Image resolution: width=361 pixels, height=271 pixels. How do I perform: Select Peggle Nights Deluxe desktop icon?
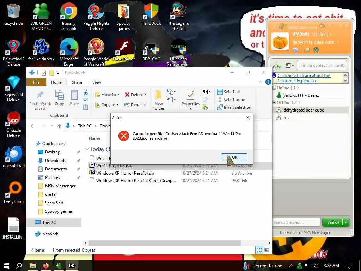pos(96,17)
